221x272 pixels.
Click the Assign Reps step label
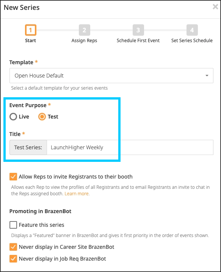[84, 41]
